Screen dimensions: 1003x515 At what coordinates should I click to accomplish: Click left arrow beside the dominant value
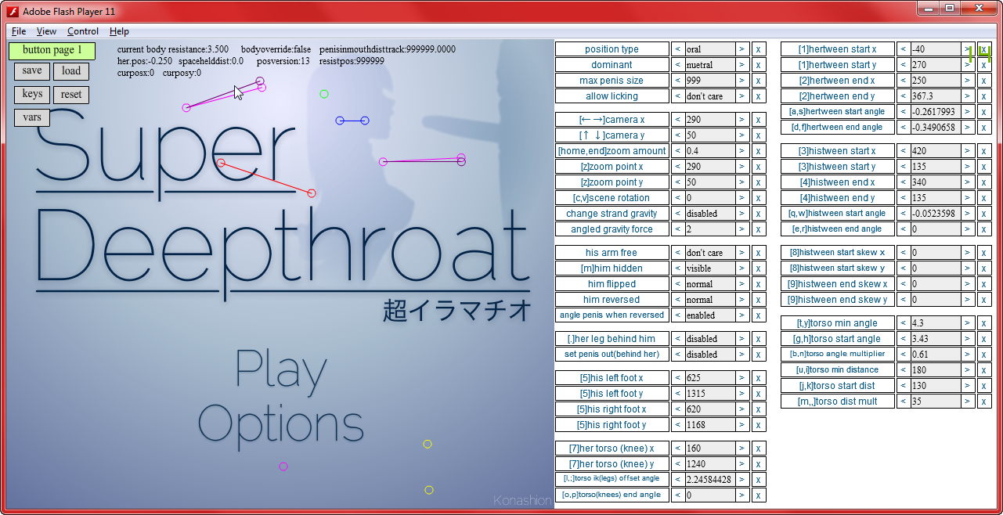(x=677, y=65)
